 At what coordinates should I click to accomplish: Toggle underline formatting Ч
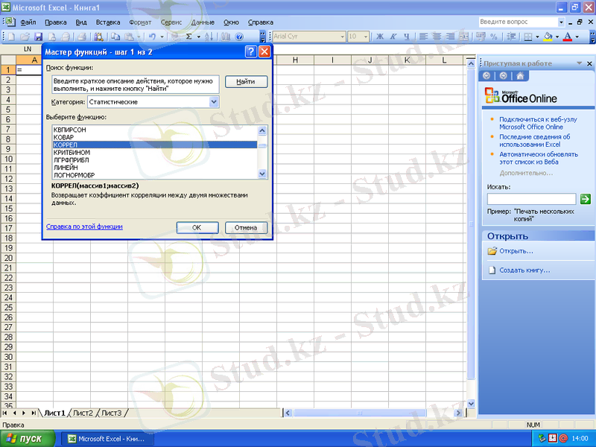tap(407, 37)
